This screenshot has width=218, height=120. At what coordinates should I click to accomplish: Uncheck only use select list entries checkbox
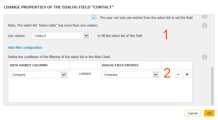[x=94, y=17]
